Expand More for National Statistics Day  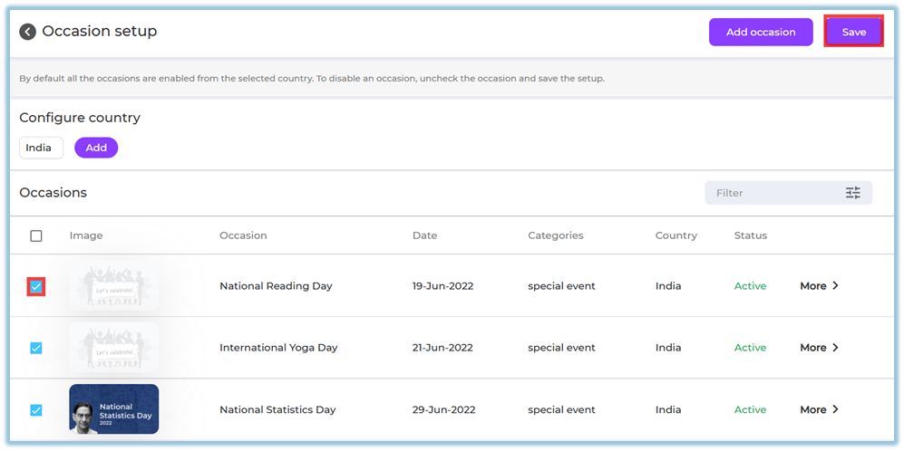pos(819,409)
